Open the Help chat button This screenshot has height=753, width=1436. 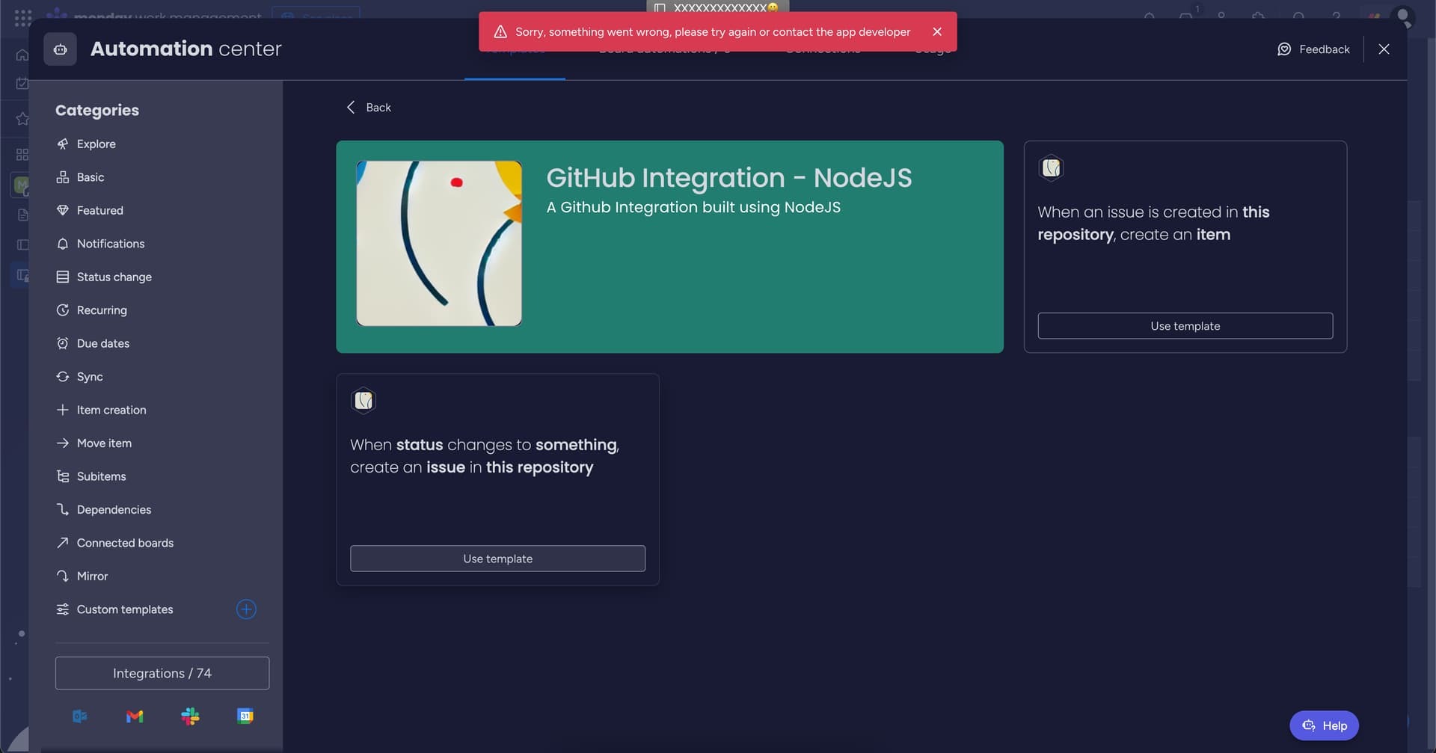pyautogui.click(x=1324, y=725)
